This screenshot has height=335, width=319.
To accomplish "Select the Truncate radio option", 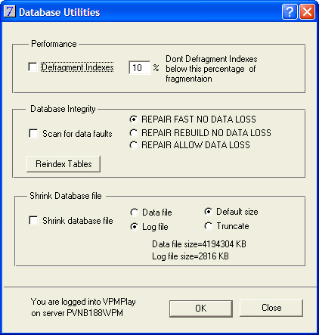I will pos(209,226).
